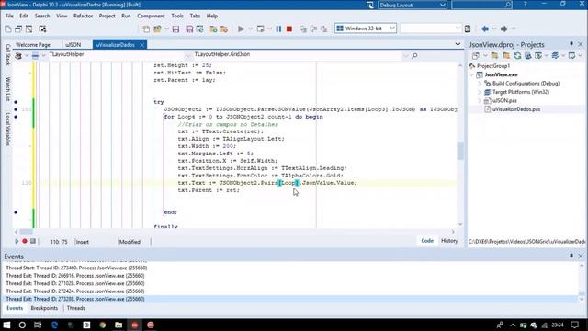Click the editor search magnifier icon

click(414, 55)
